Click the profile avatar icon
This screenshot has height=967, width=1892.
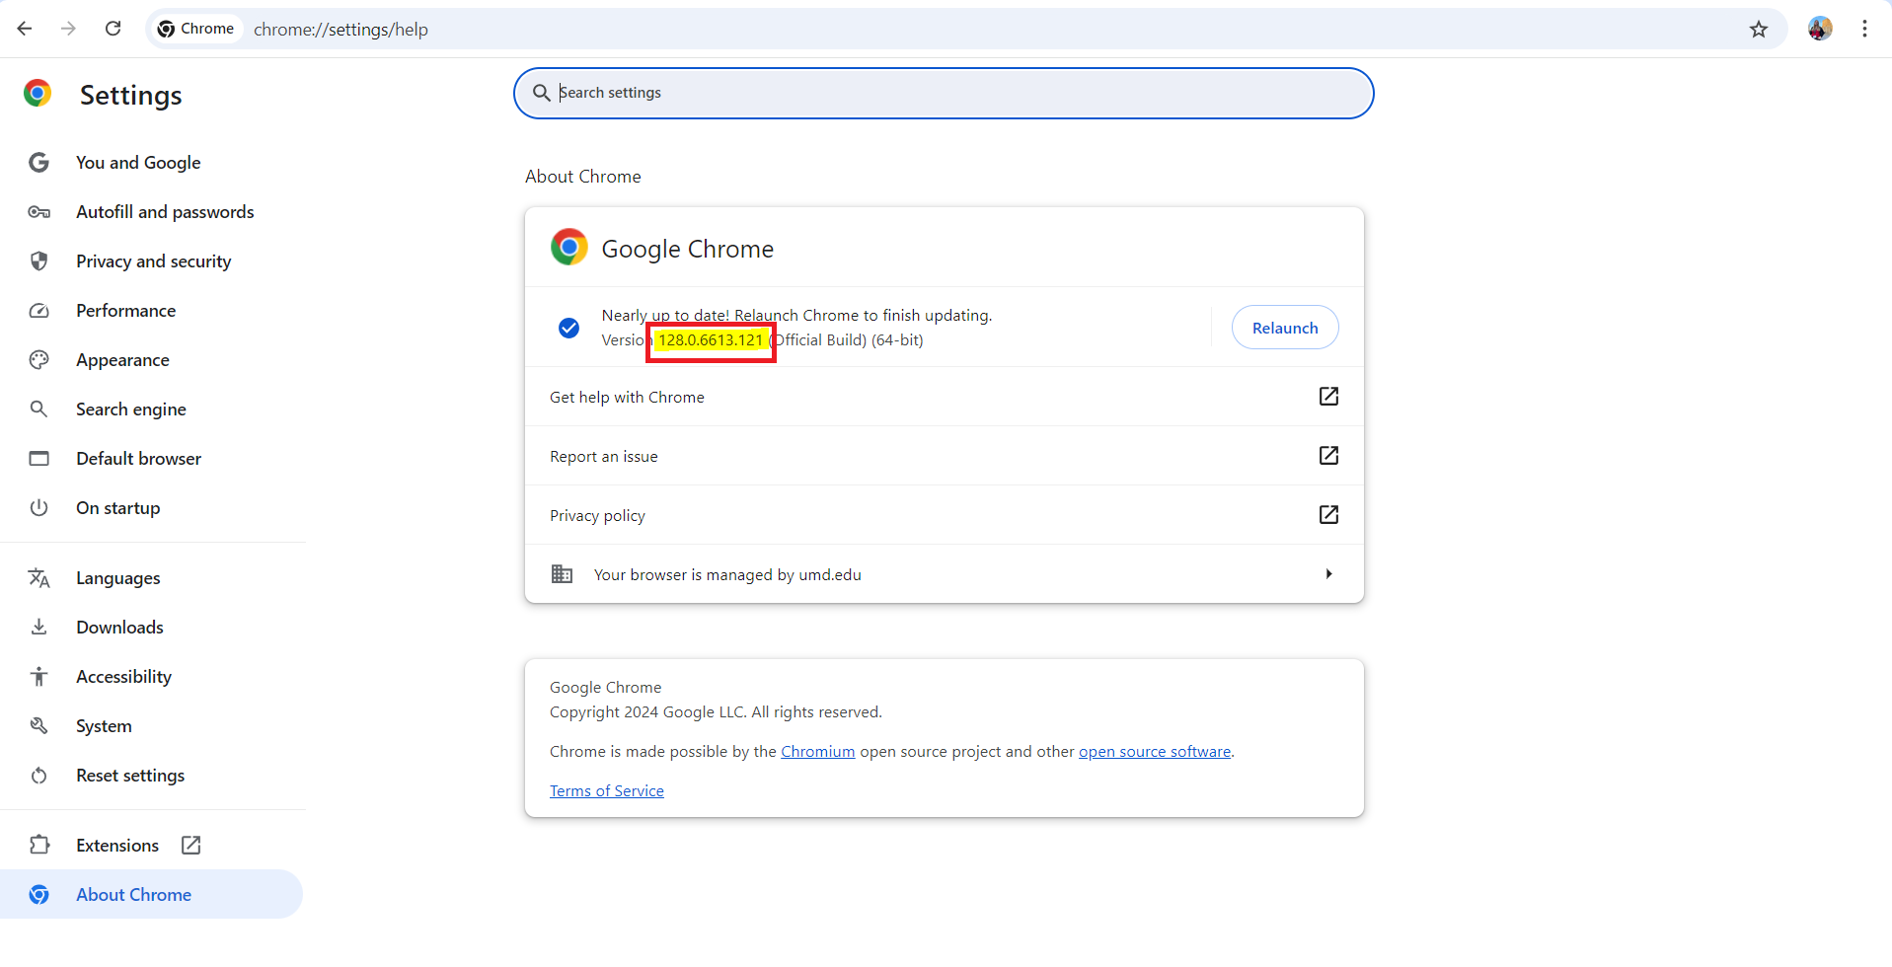(1819, 29)
